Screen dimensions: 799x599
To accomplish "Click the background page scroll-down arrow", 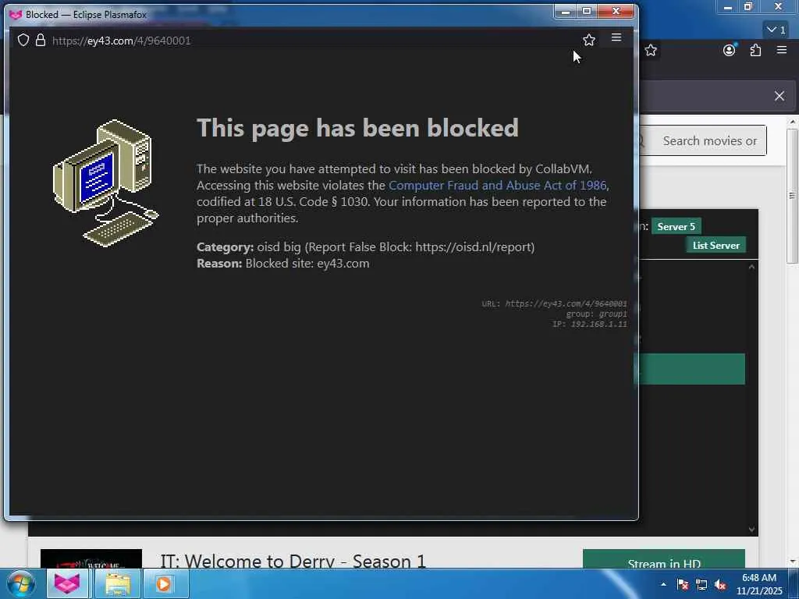I will pos(793,562).
